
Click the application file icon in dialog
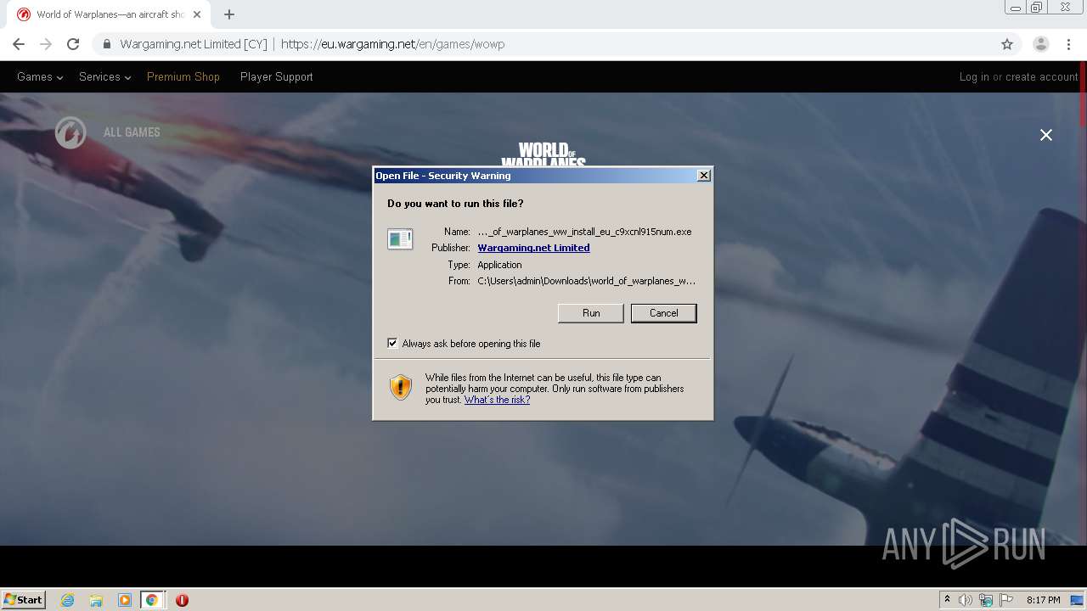coord(400,239)
